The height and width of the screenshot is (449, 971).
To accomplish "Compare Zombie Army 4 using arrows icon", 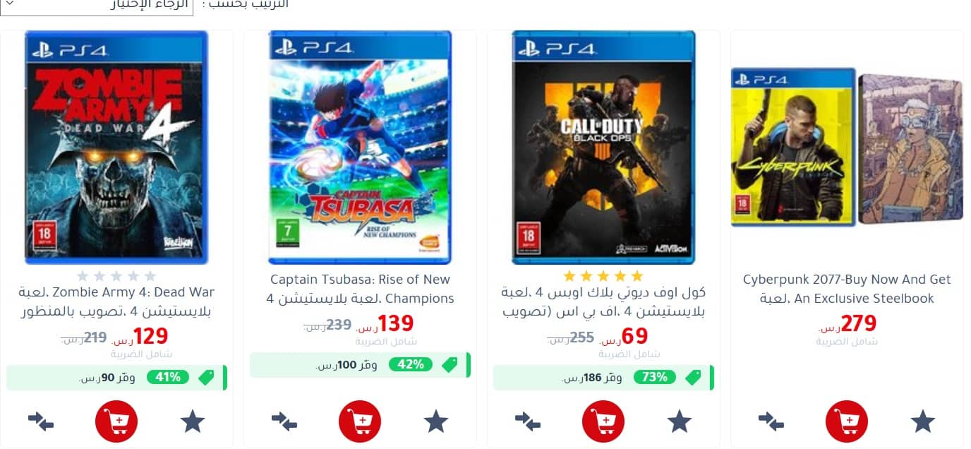I will [41, 421].
